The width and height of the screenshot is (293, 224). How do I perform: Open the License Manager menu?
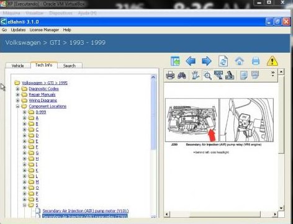pyautogui.click(x=44, y=30)
